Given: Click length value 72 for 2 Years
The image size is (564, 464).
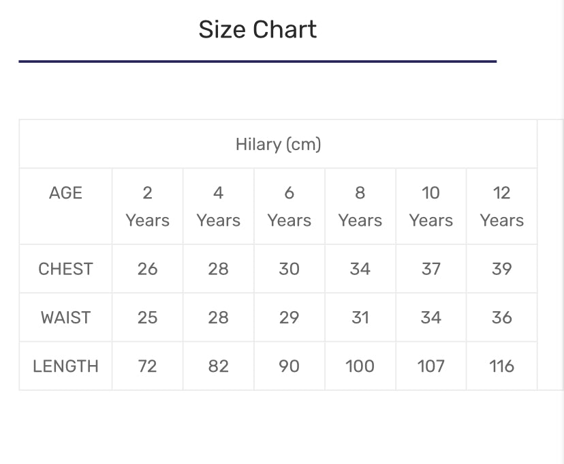Looking at the screenshot, I should tap(147, 366).
